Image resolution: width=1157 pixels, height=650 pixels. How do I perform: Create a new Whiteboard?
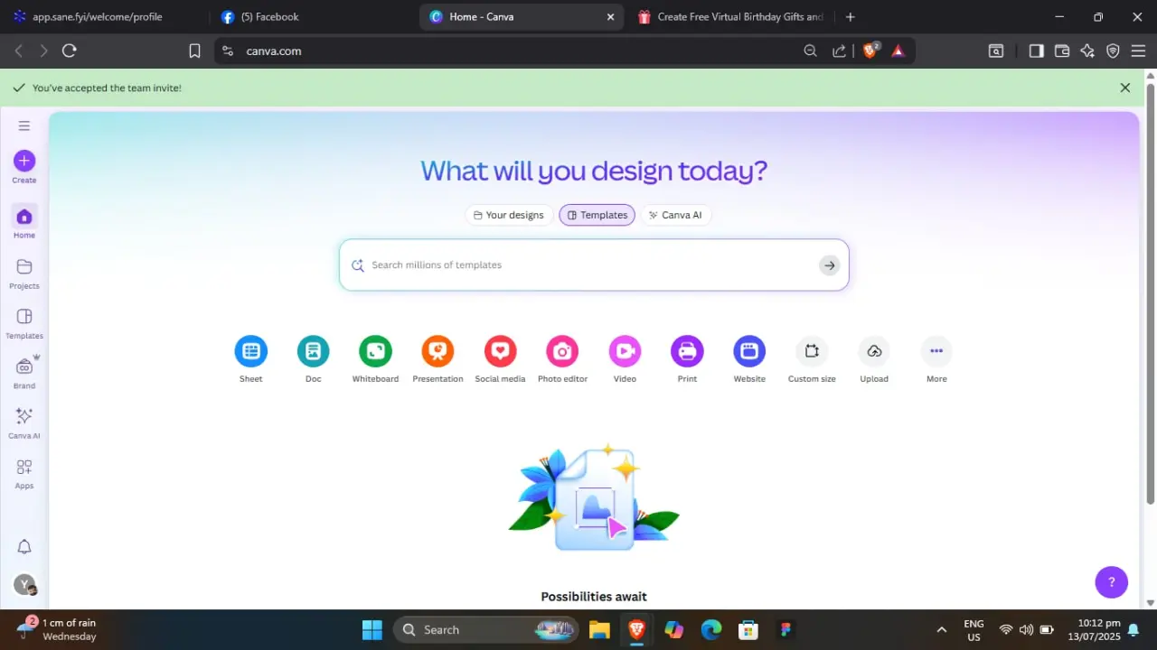(x=375, y=359)
